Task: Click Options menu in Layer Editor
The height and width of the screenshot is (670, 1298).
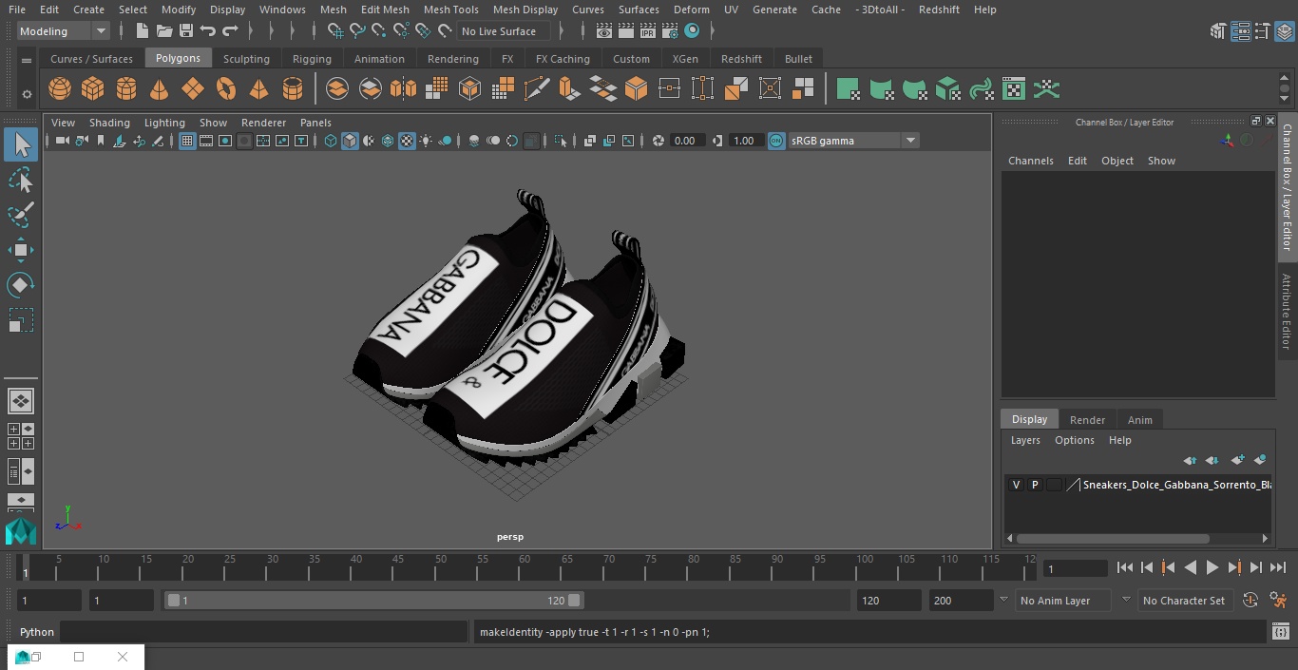Action: coord(1075,440)
